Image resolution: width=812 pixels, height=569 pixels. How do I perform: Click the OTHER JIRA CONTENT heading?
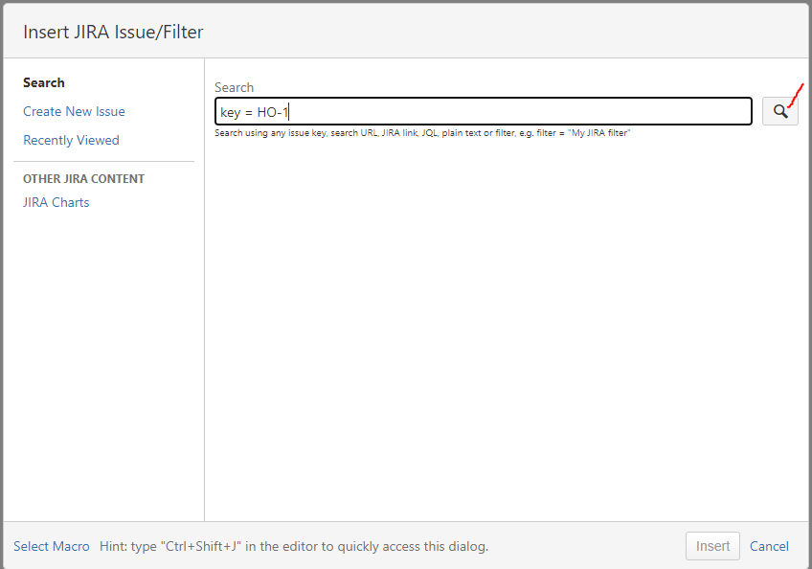point(84,179)
